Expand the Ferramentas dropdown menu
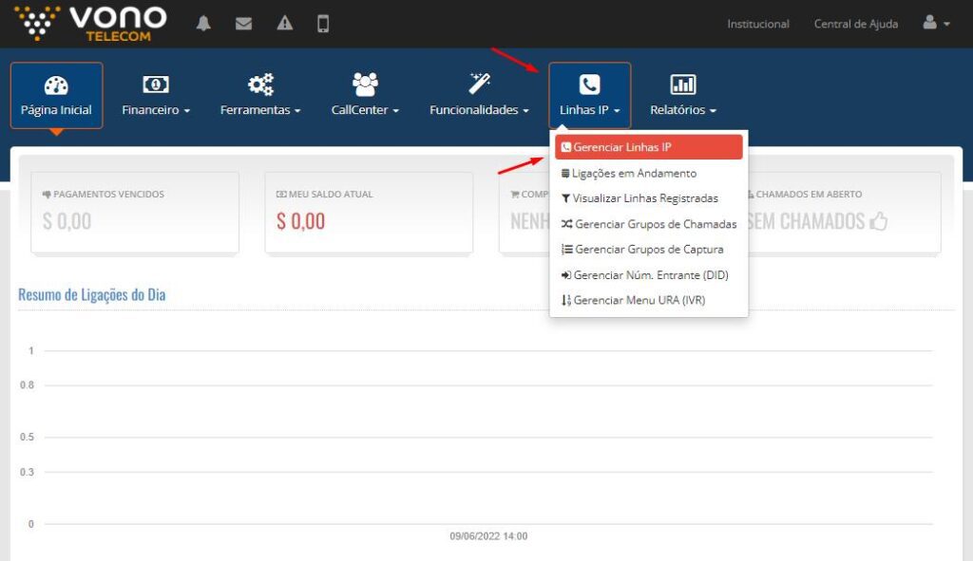Viewport: 973px width, 561px height. 260,96
